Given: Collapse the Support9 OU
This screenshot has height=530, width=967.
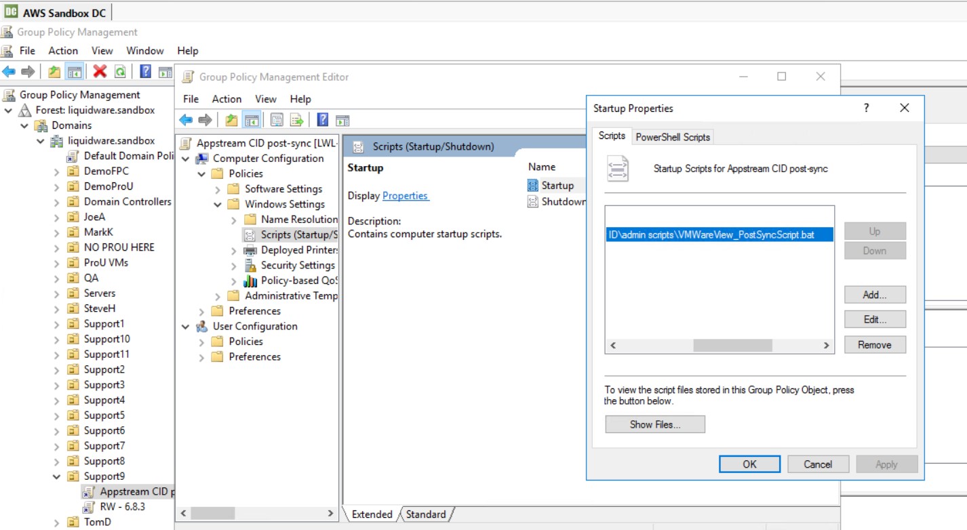Looking at the screenshot, I should click(57, 476).
